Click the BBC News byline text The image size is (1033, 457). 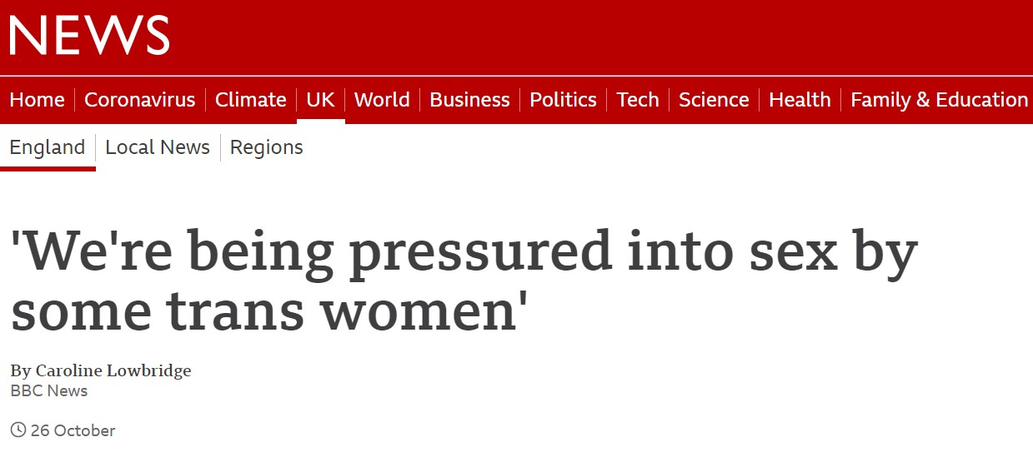(48, 390)
